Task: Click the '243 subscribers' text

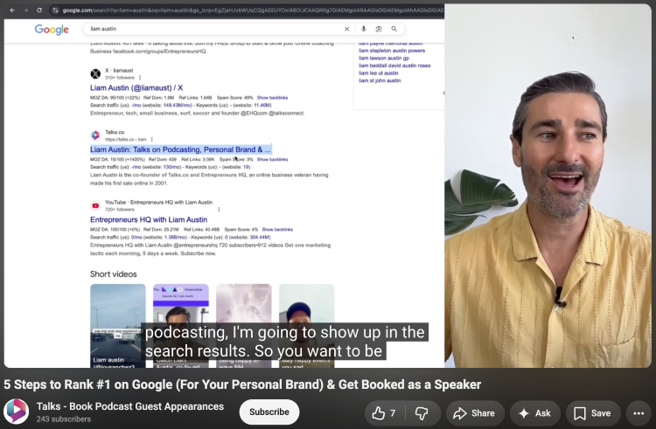Action: tap(64, 419)
